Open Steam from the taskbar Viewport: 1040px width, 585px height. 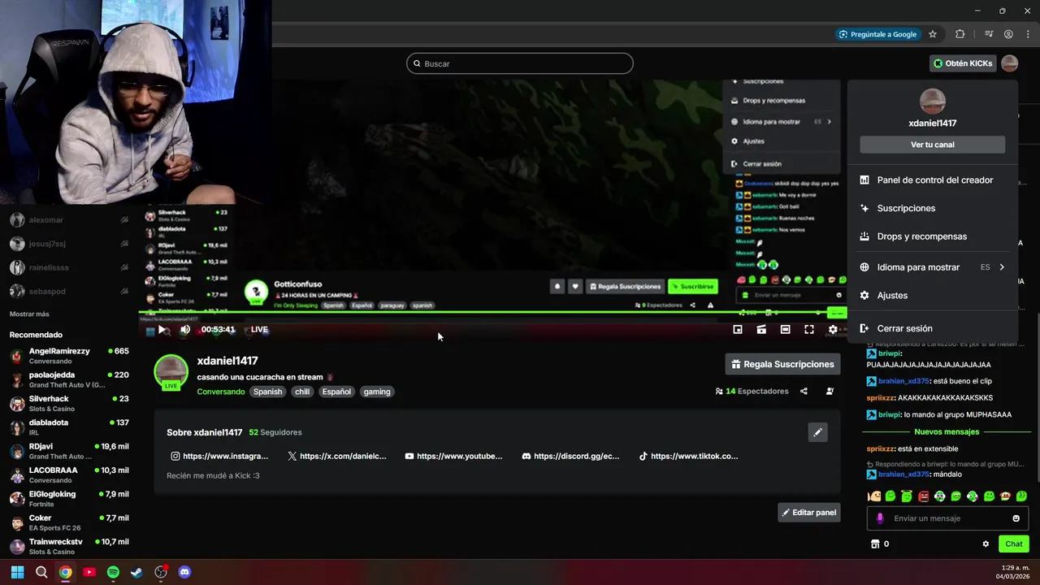click(136, 572)
